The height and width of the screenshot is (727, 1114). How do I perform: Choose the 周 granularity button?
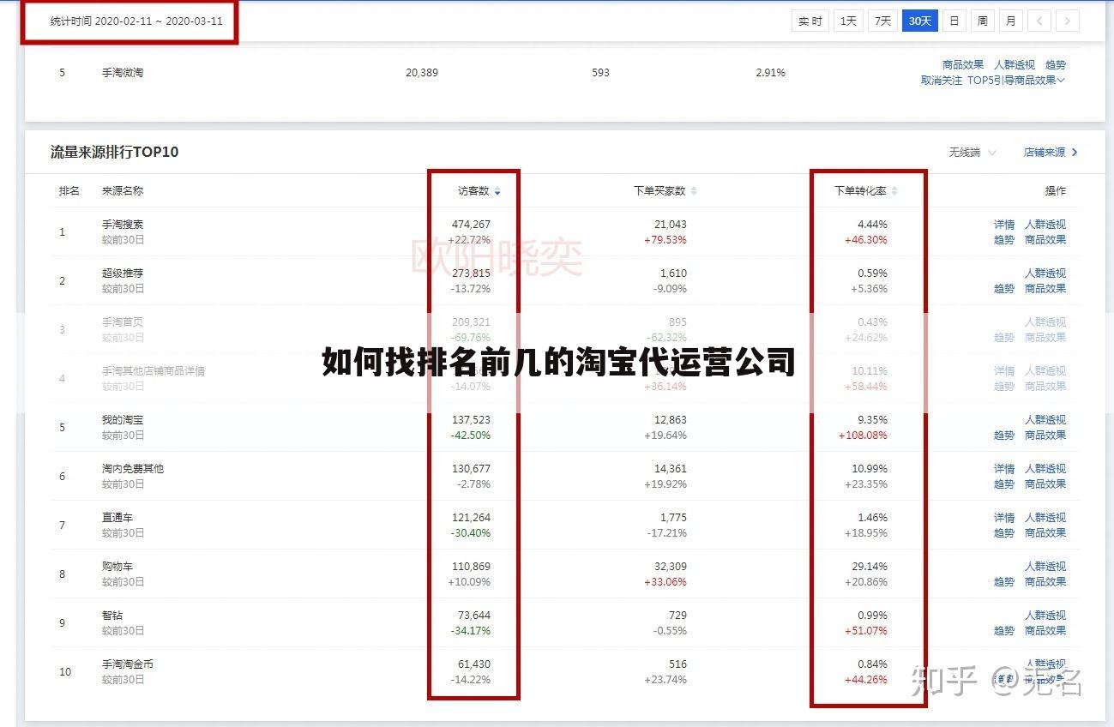click(x=982, y=21)
